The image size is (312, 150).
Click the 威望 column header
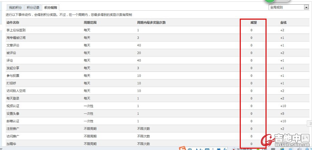click(253, 23)
